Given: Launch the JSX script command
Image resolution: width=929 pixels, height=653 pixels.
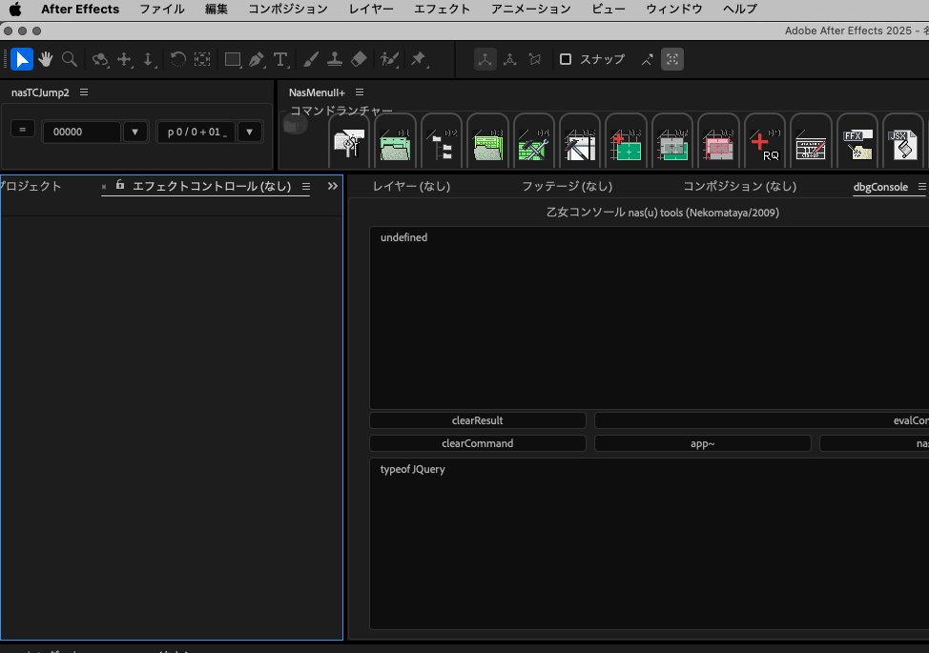Looking at the screenshot, I should click(x=903, y=144).
